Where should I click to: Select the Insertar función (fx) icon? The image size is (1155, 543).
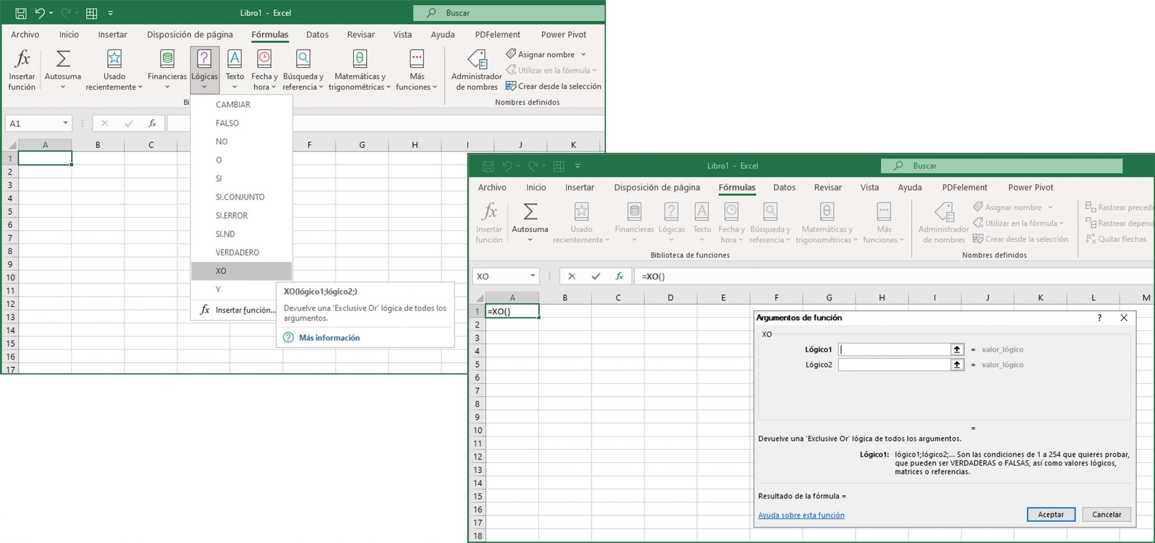click(x=21, y=69)
